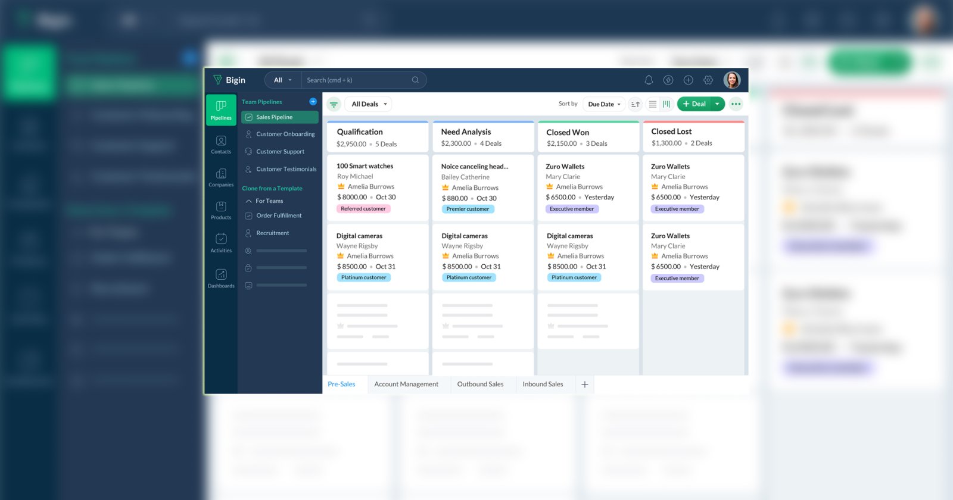The width and height of the screenshot is (953, 500).
Task: Click the filter icon beside All Deals
Action: tap(334, 104)
